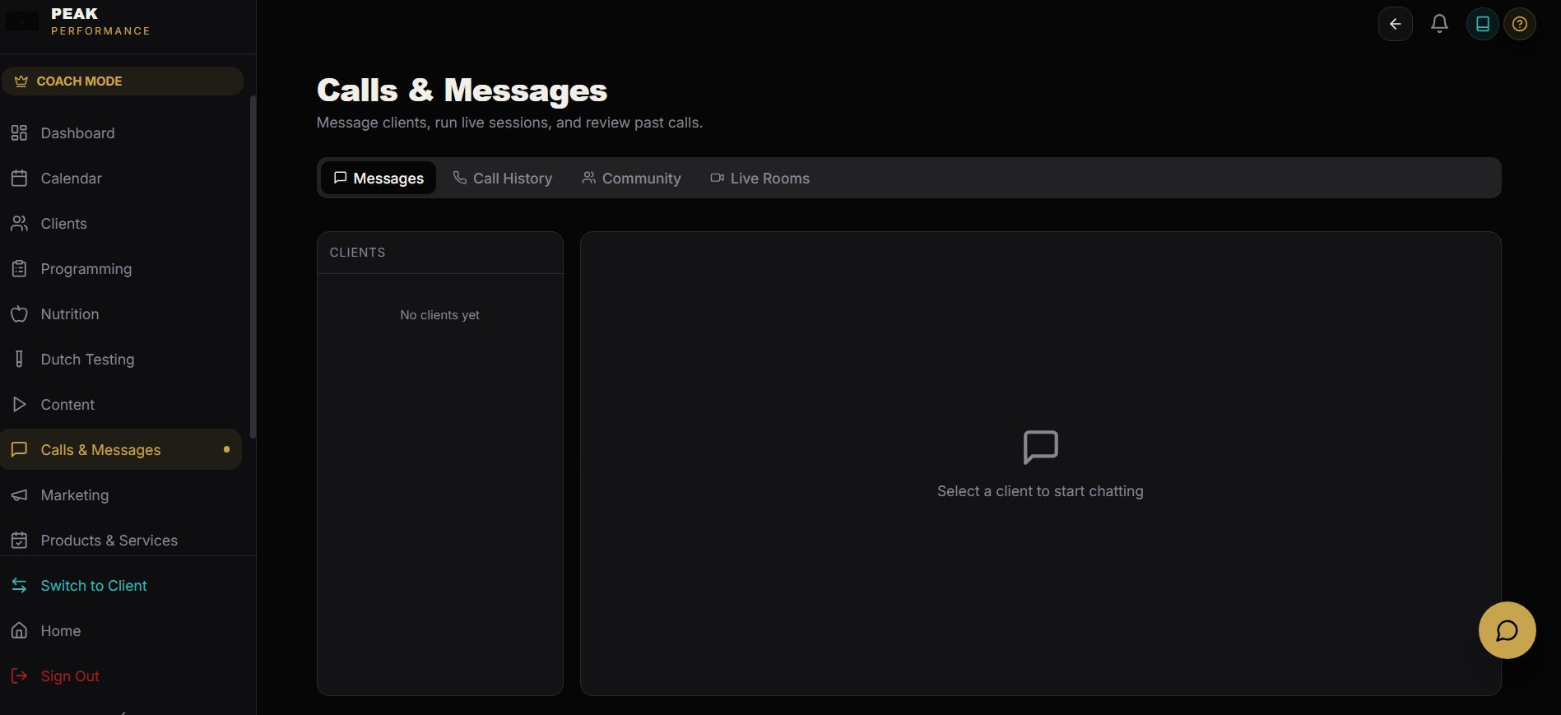This screenshot has height=715, width=1561.
Task: Click the Calls & Messages page heading
Action: 462,91
